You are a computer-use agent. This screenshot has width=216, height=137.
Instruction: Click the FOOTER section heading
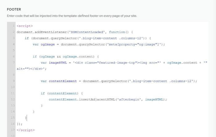(14, 9)
